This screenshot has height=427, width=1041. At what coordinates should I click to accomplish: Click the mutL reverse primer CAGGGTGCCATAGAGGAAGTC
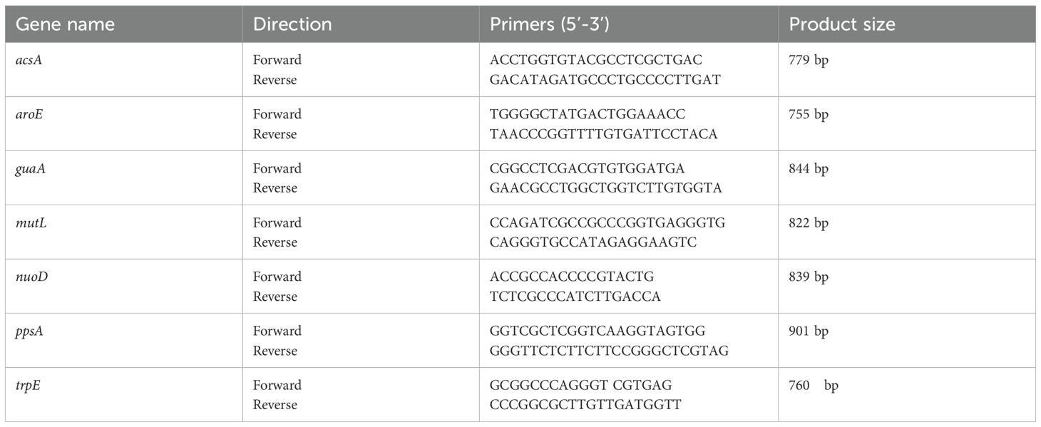coord(593,242)
